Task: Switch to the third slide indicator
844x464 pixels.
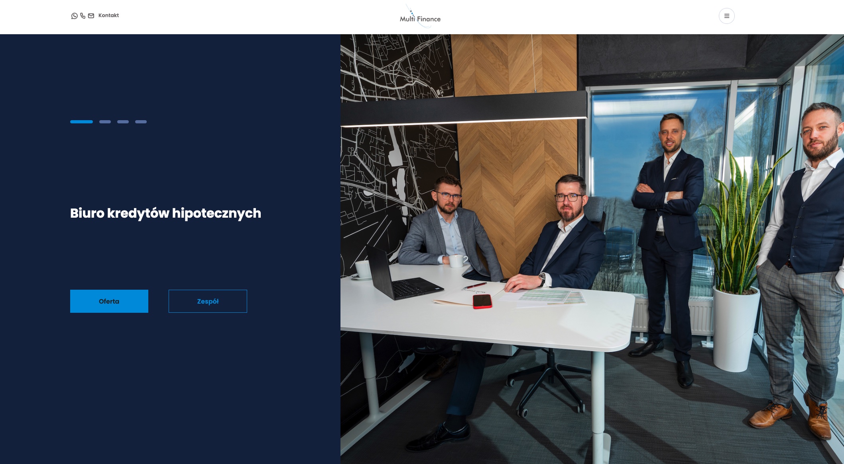Action: pos(123,122)
